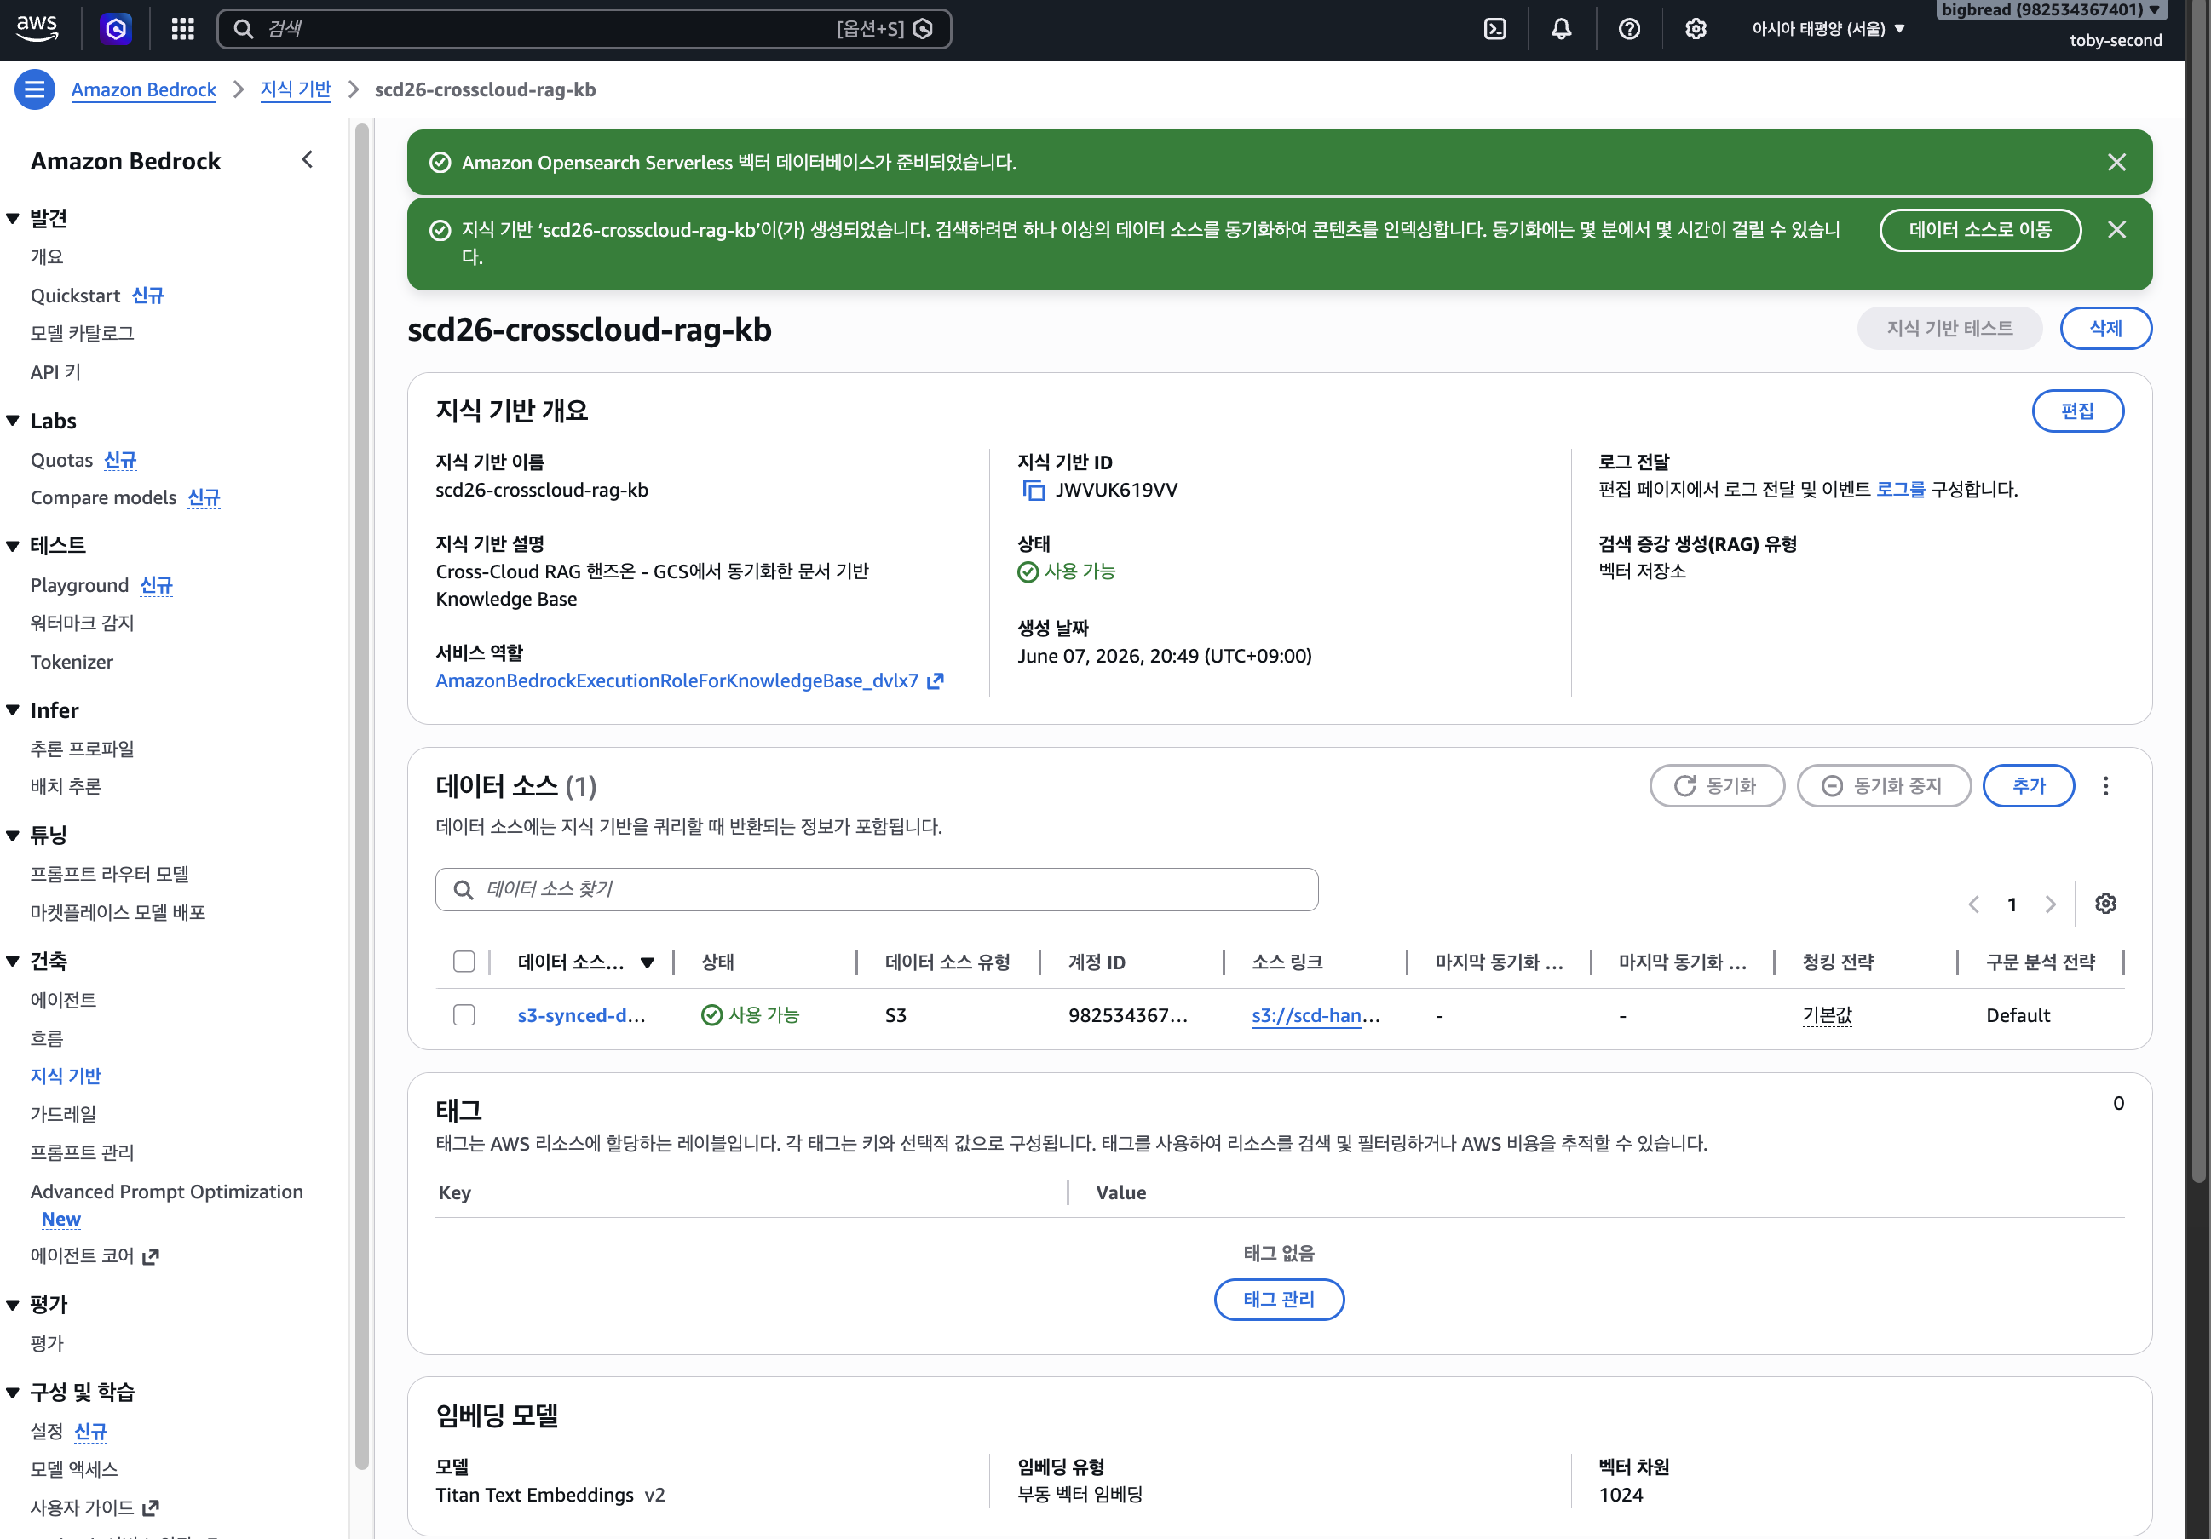Open 에이전트 in the sidebar
The width and height of the screenshot is (2211, 1539).
[64, 999]
